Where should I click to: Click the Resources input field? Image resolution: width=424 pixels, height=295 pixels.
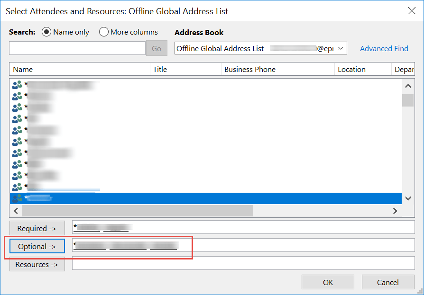pos(243,263)
